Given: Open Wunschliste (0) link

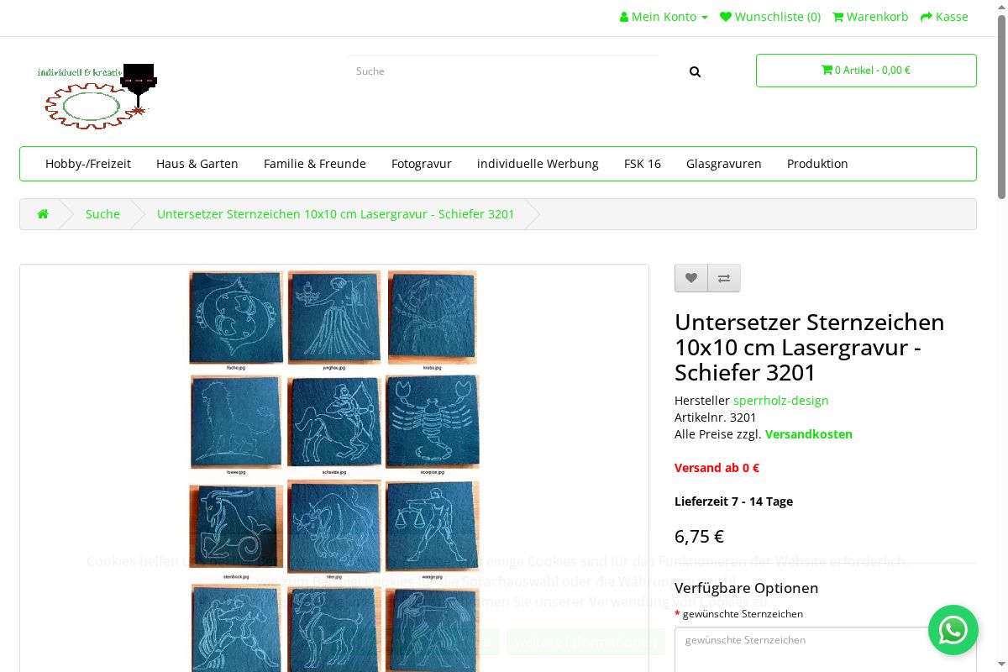Looking at the screenshot, I should [770, 17].
